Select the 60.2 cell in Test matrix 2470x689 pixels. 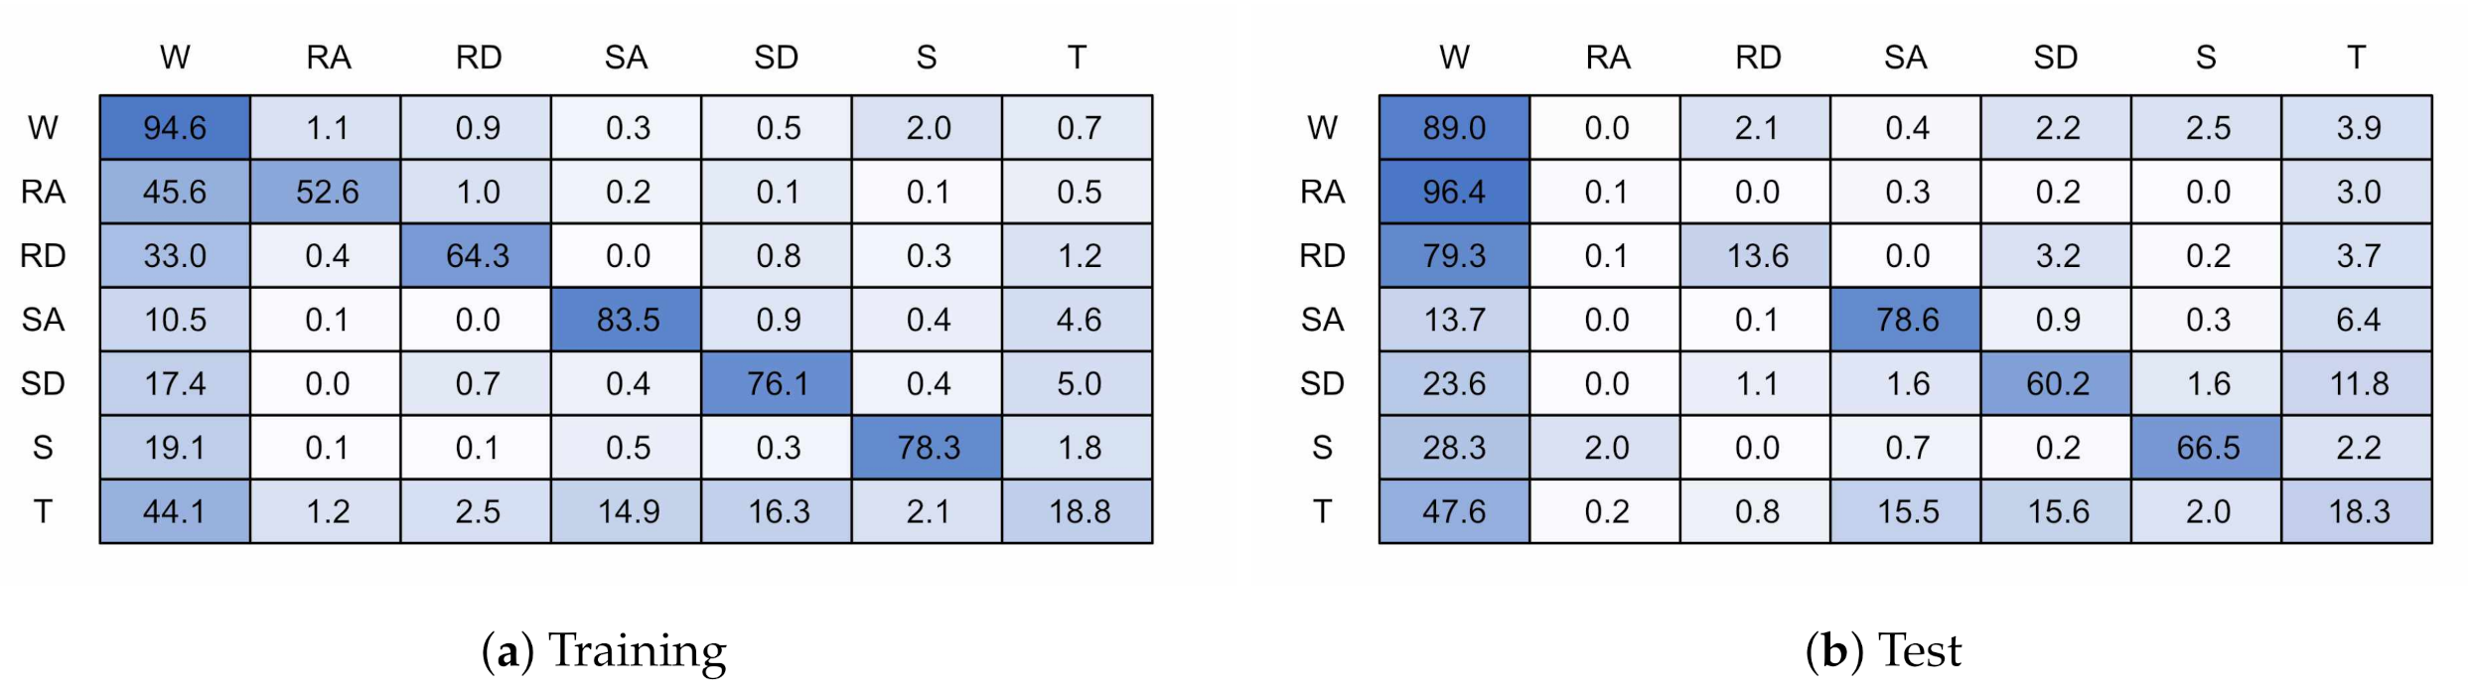pos(2058,383)
